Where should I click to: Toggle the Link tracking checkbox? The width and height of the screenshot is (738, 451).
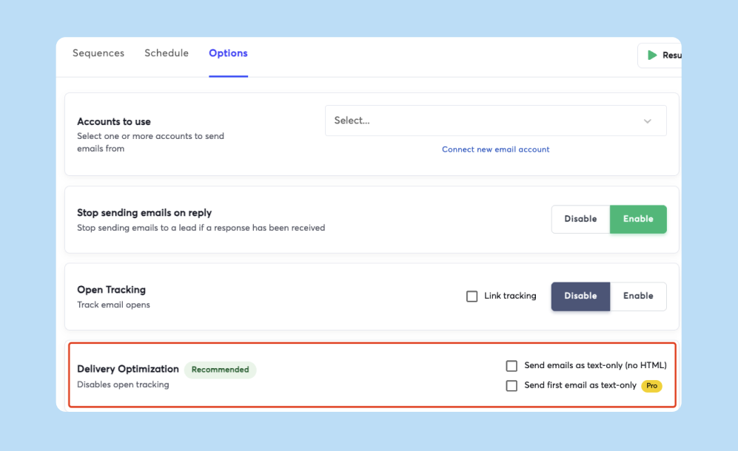(472, 296)
